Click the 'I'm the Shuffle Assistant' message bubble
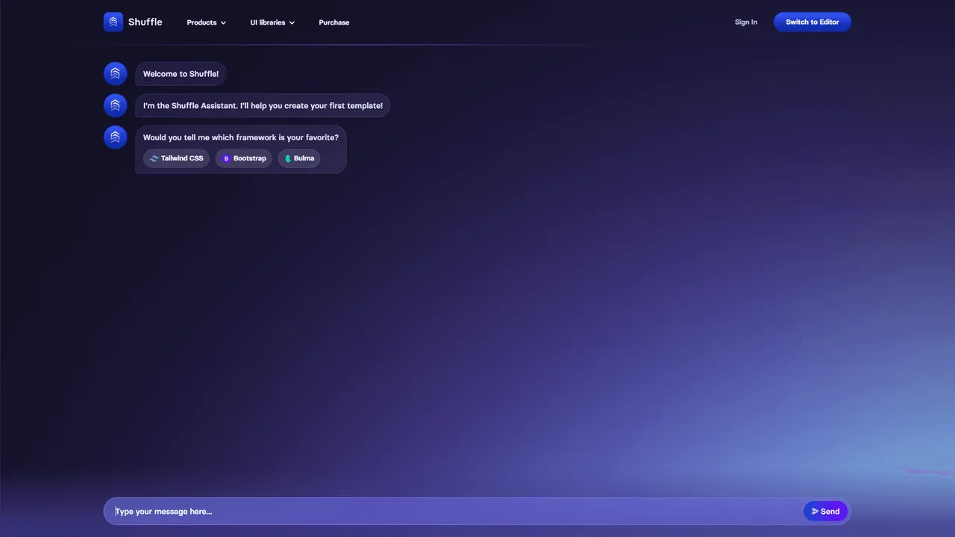Screen dimensions: 955x537 point(263,105)
